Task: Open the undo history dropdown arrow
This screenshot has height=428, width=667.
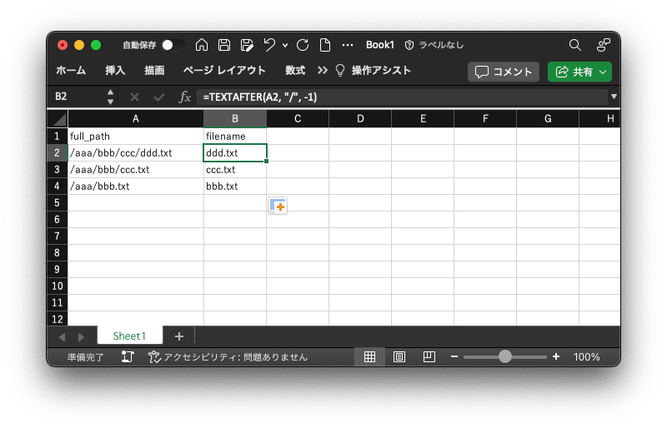Action: (x=285, y=45)
